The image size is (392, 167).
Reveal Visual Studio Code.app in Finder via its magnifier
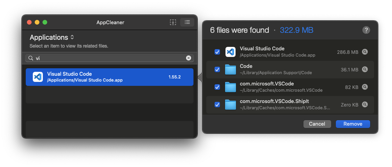pos(365,52)
